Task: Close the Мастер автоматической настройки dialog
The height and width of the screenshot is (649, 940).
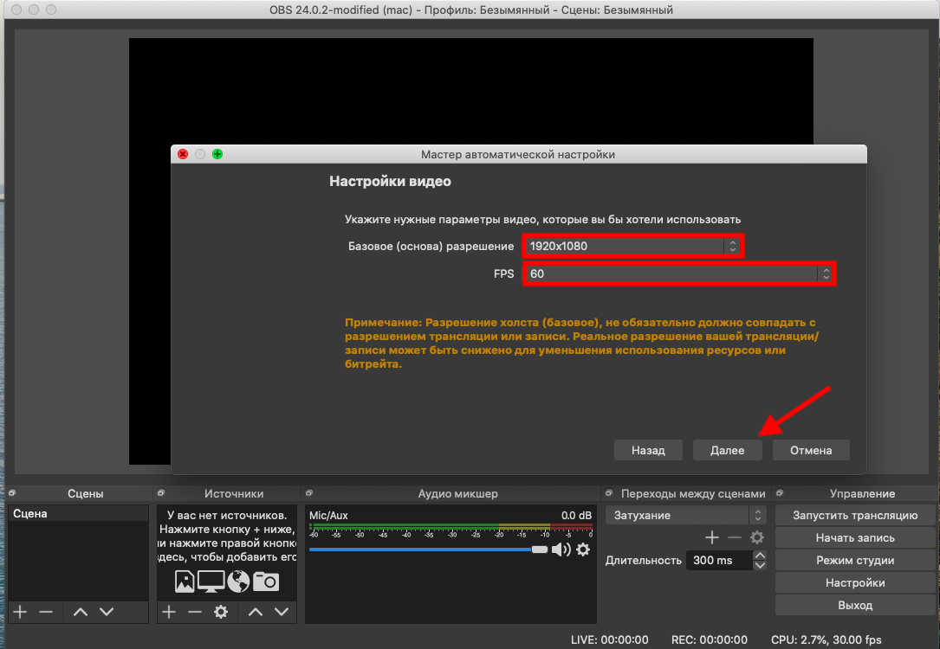Action: (183, 154)
